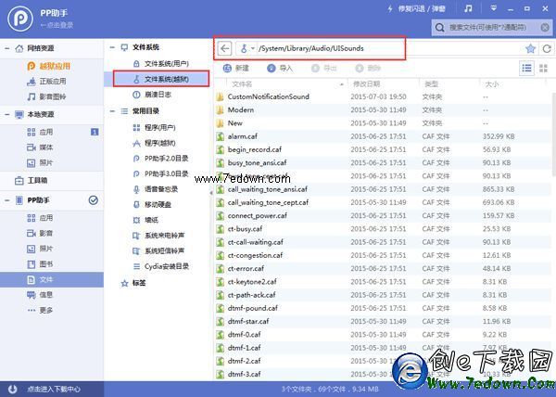Click 导入 import button
The image size is (556, 397).
[x=280, y=68]
